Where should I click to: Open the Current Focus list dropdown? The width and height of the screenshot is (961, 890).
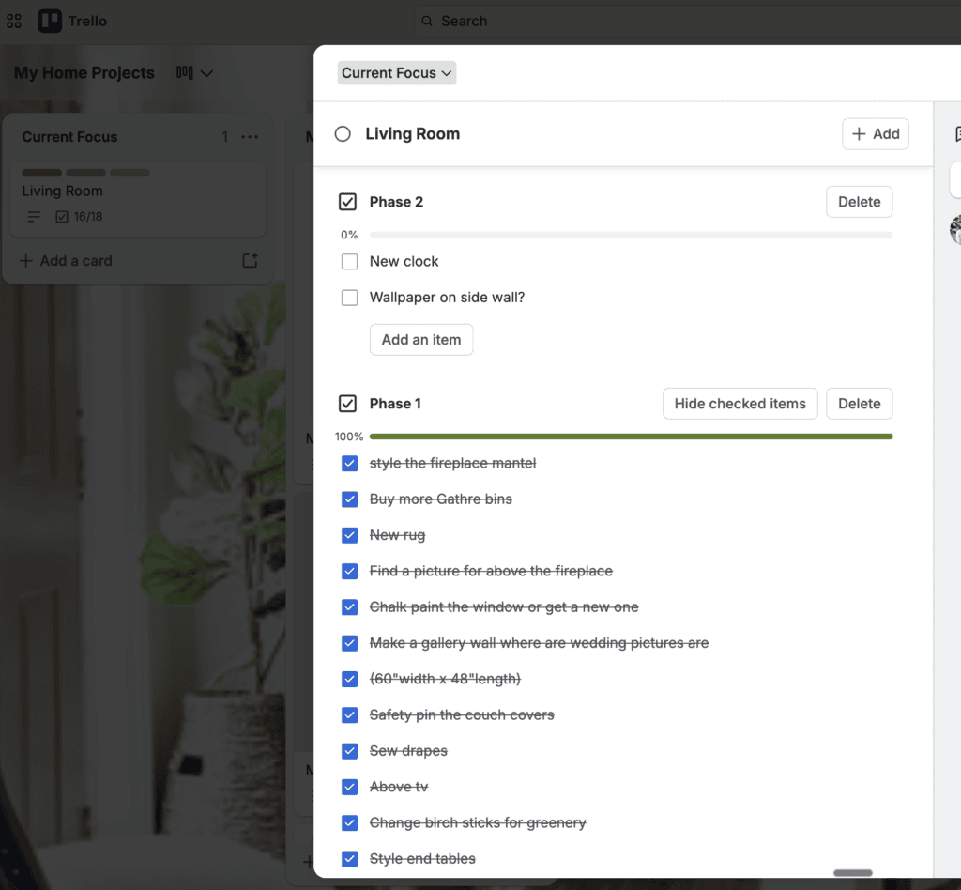click(397, 73)
